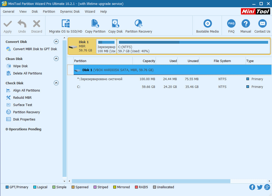The width and height of the screenshot is (272, 196).
Task: Click the Delete All Partitions trash icon
Action: (x=9, y=73)
